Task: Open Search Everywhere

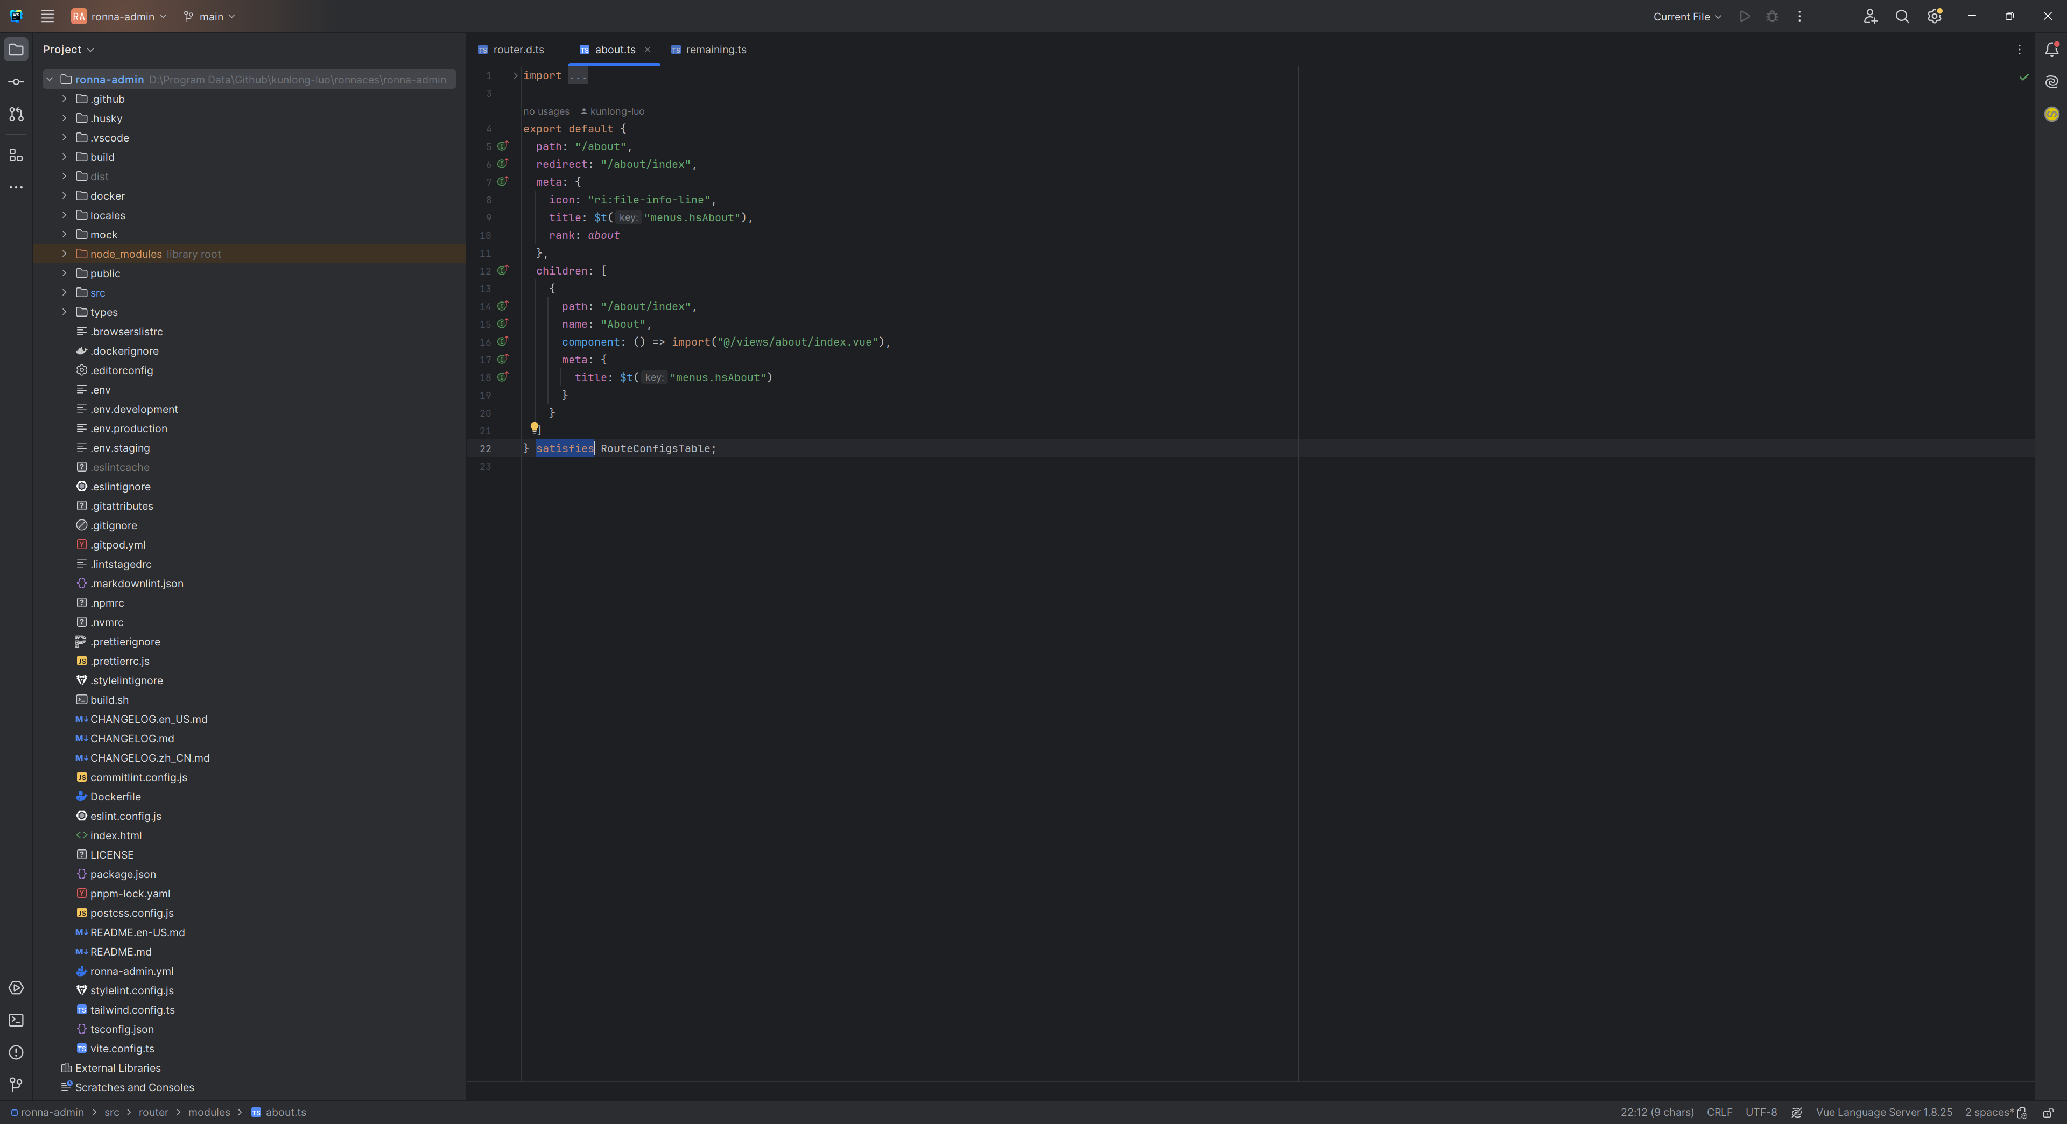Action: tap(1902, 16)
